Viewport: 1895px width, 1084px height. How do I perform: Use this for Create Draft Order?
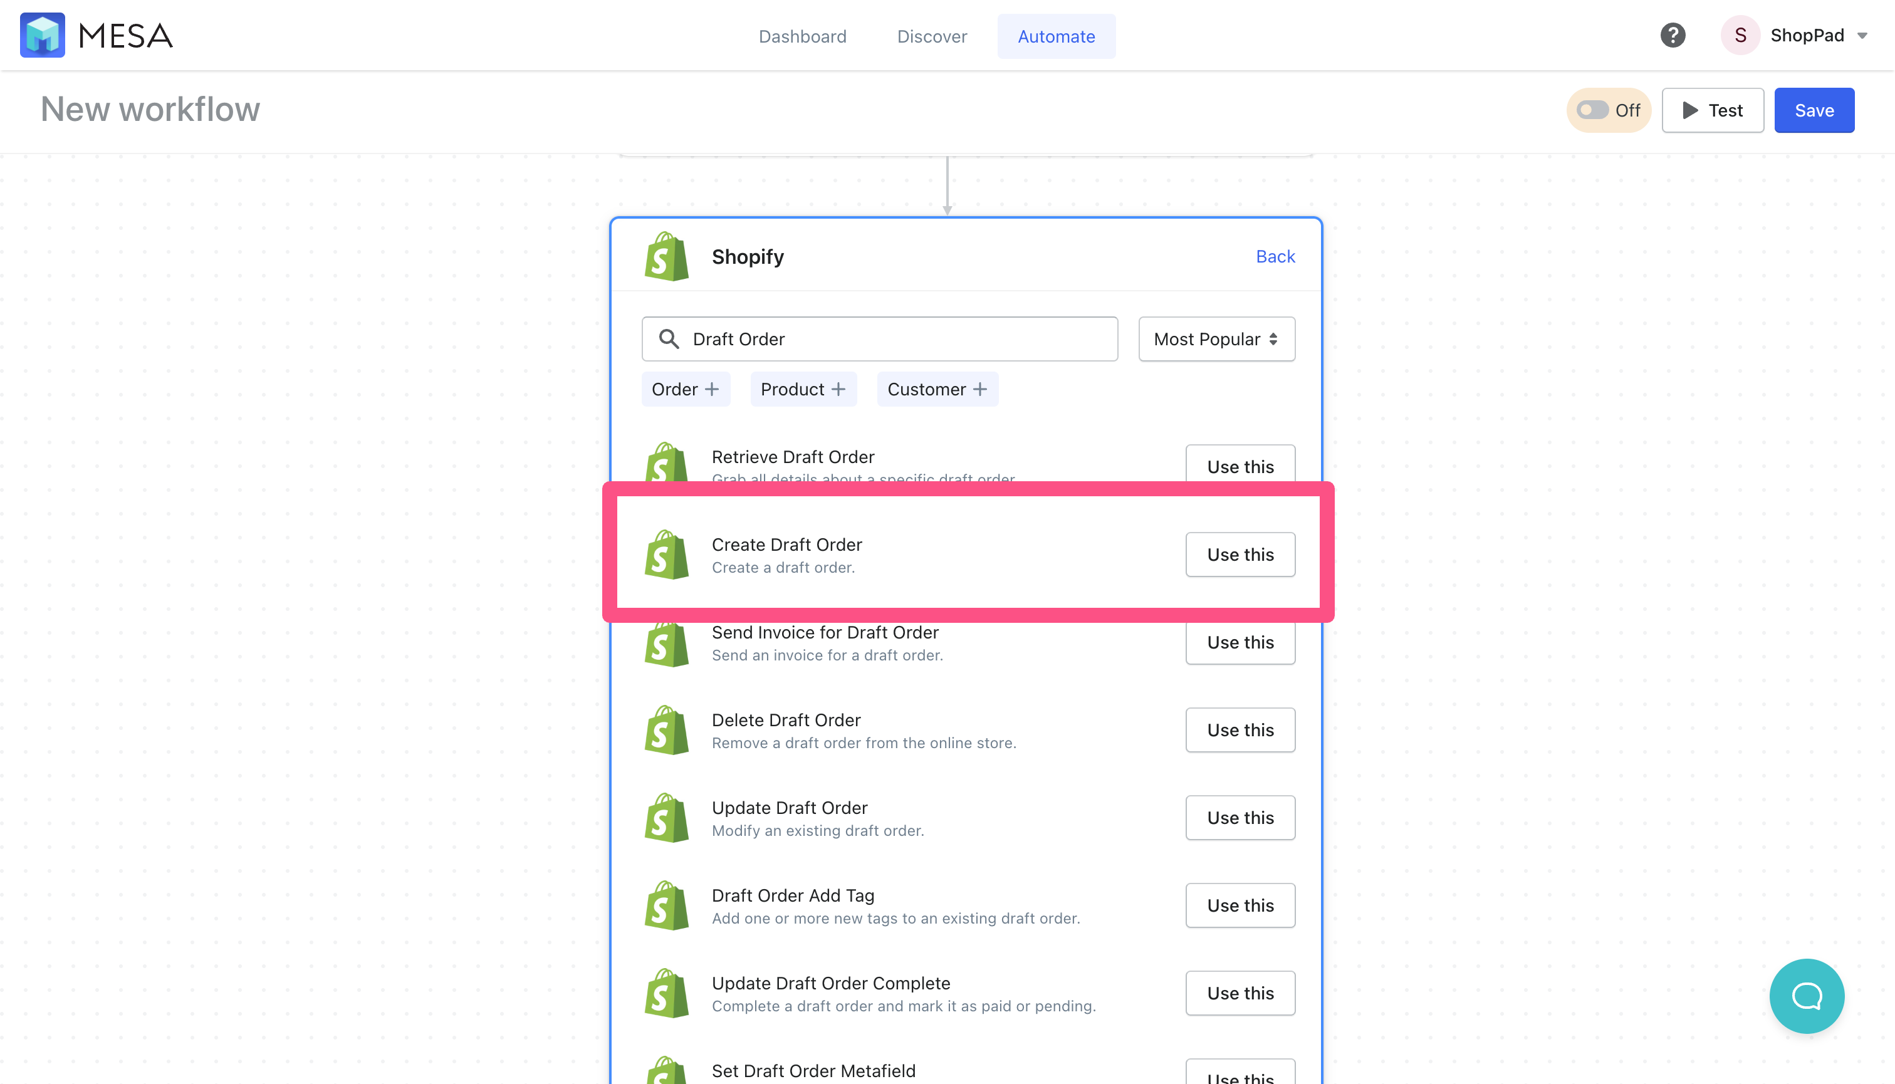click(1241, 555)
